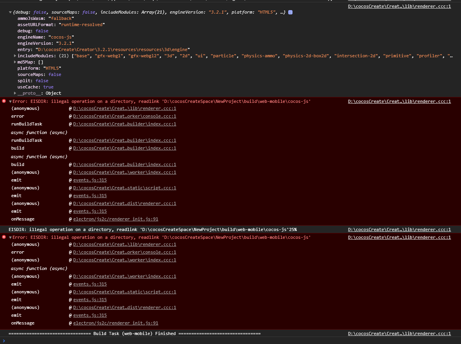Screen dimensions: 461x344
Task: Open events.js:315 link directly above second error's onMessage row
Action: click(x=90, y=315)
